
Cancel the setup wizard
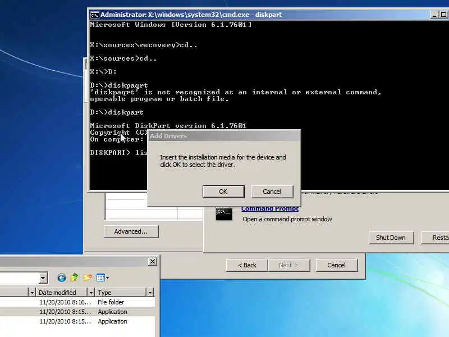click(x=336, y=265)
